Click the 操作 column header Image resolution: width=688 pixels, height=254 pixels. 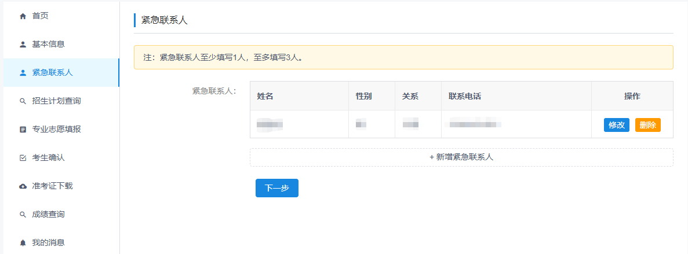(632, 96)
